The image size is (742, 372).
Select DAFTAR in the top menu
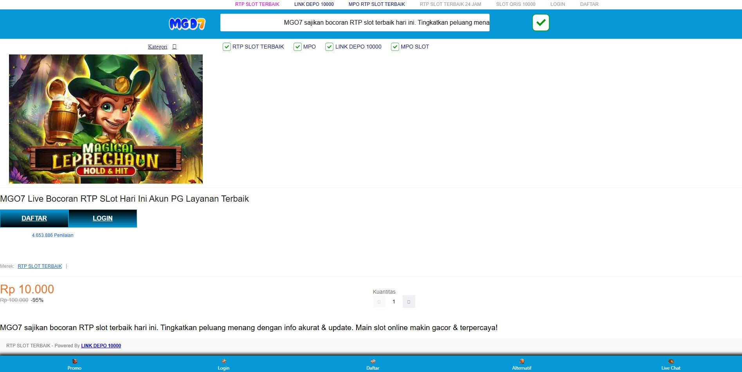tap(589, 4)
